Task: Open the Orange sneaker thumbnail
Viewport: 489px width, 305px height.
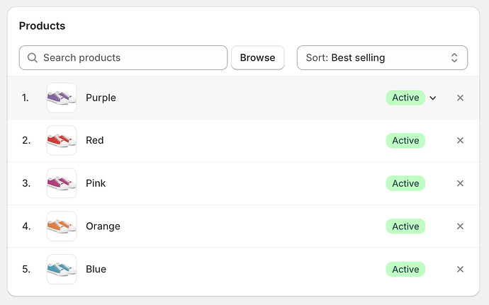Action: click(62, 226)
